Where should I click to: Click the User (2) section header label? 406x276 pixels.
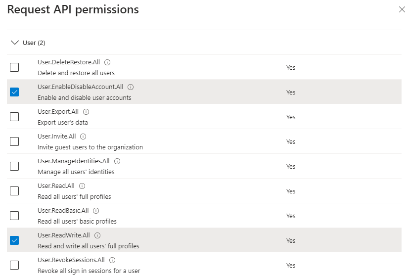pyautogui.click(x=34, y=43)
